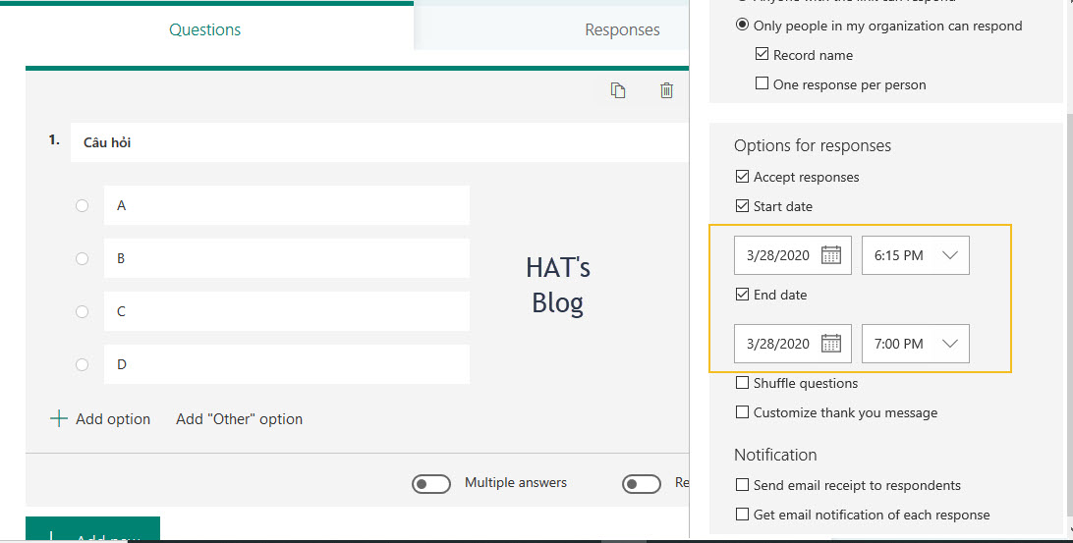Click the question title field Câu hỏi

[x=380, y=142]
